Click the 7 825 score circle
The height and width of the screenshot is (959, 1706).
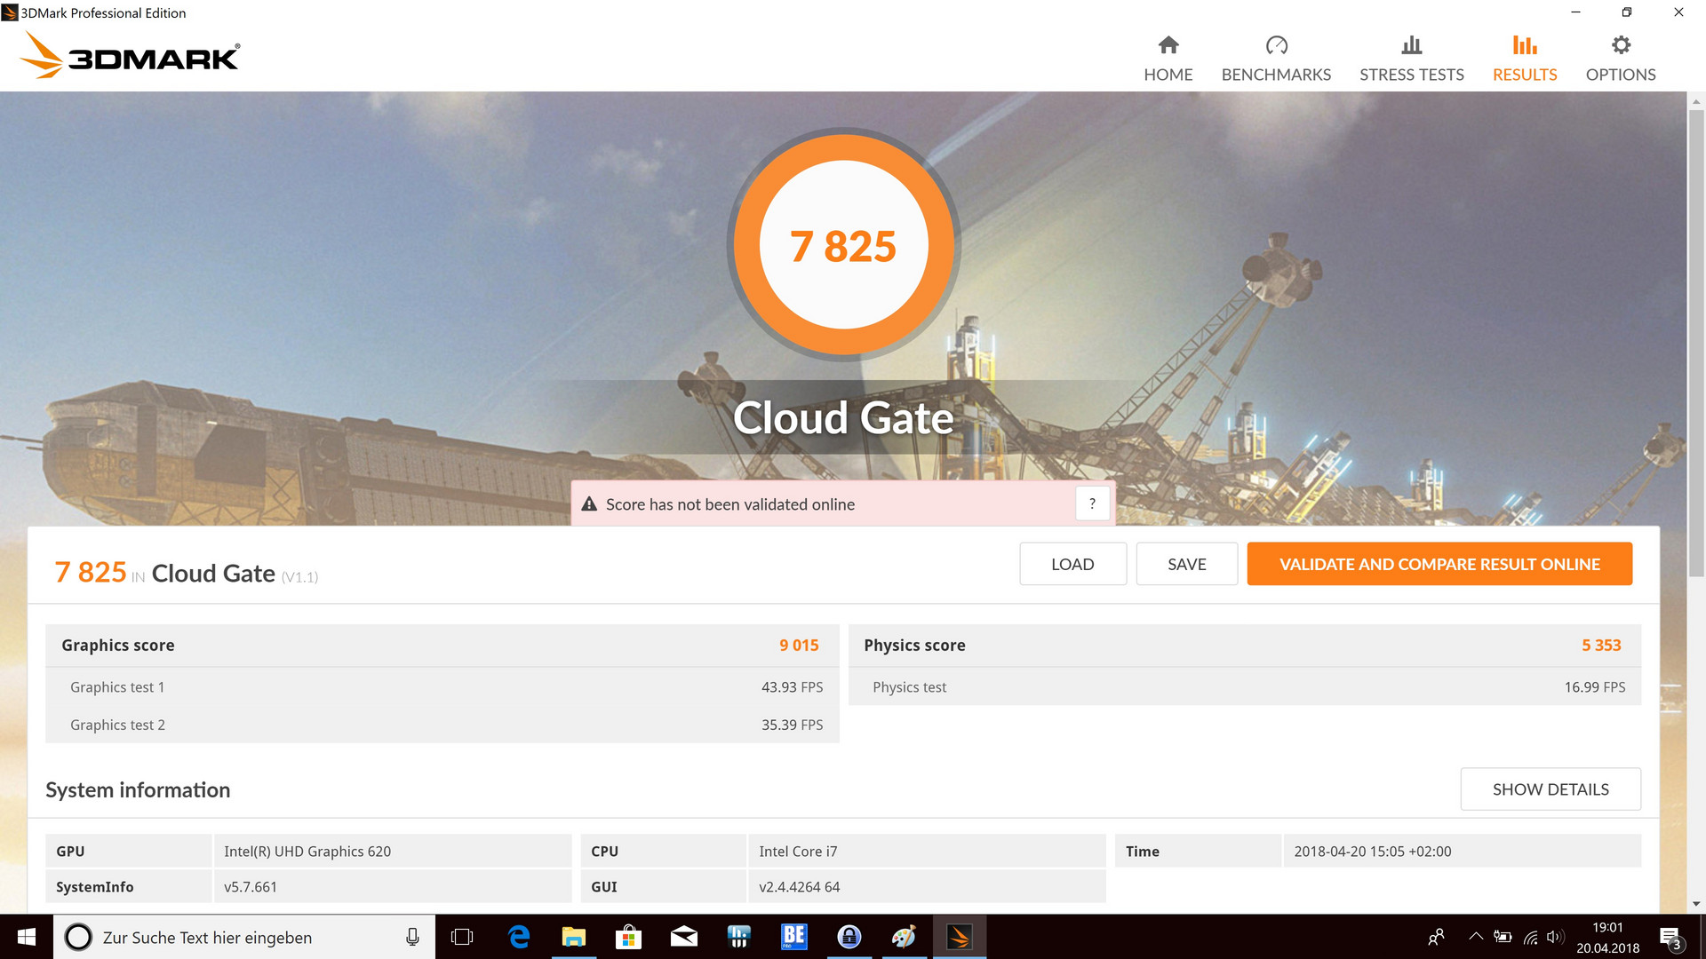(843, 245)
